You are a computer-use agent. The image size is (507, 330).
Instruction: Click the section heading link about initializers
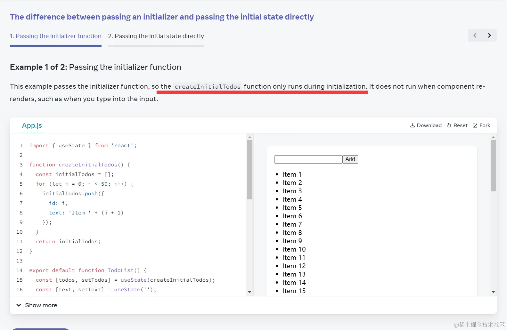point(162,17)
